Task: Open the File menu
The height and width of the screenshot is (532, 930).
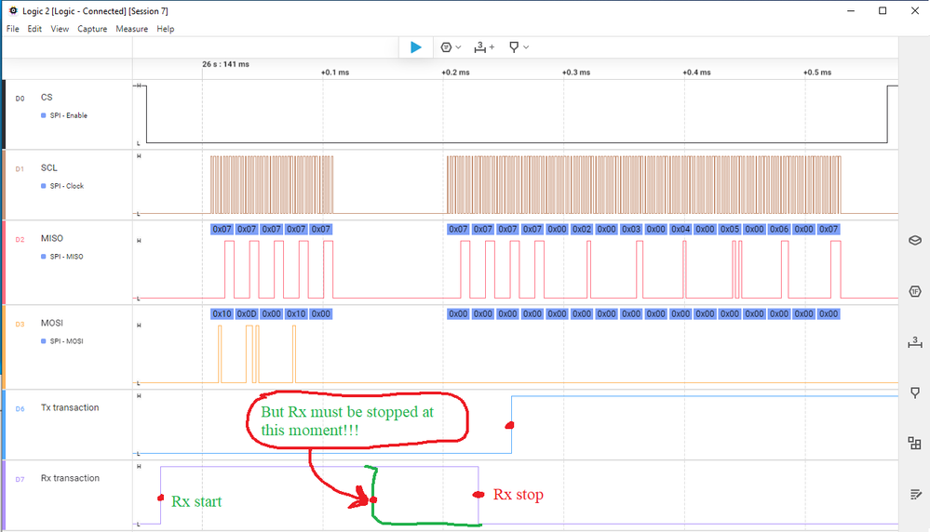Action: click(x=12, y=29)
